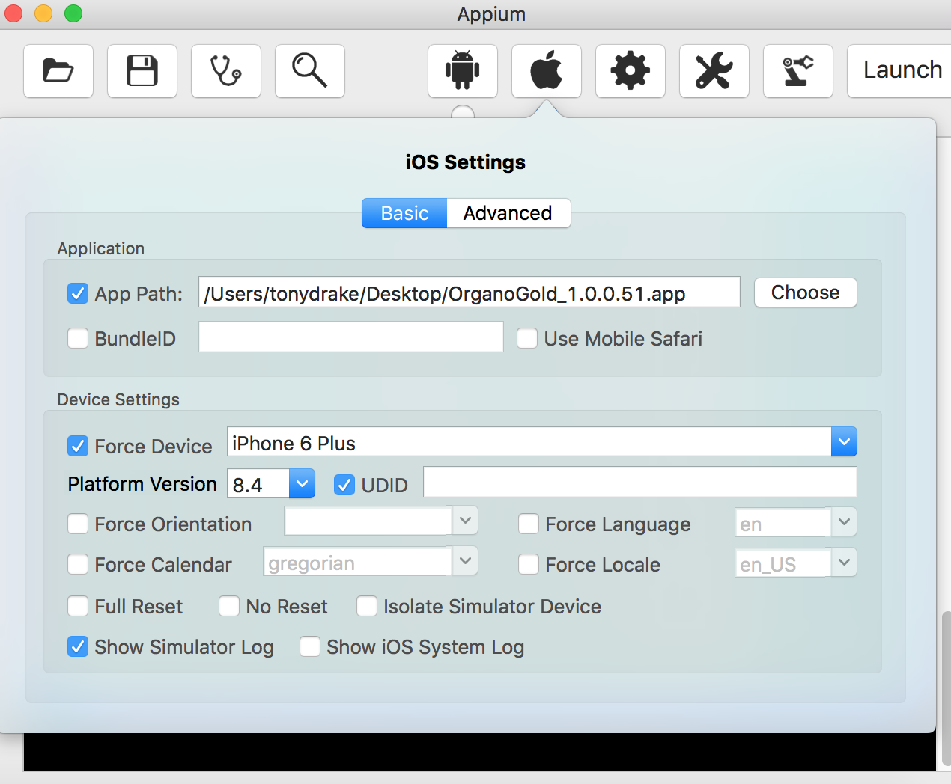This screenshot has height=784, width=951.
Task: Open the folder icon in toolbar
Action: [x=58, y=71]
